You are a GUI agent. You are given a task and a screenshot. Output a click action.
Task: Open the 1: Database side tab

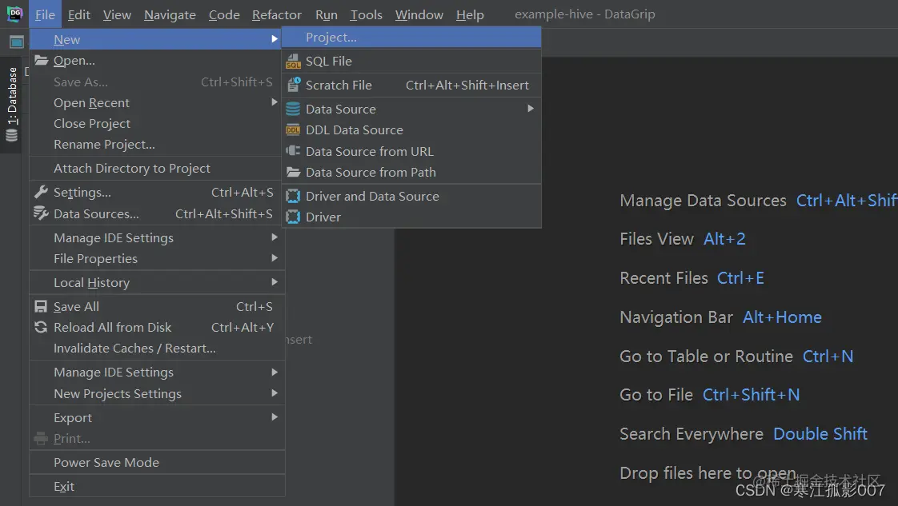[11, 105]
